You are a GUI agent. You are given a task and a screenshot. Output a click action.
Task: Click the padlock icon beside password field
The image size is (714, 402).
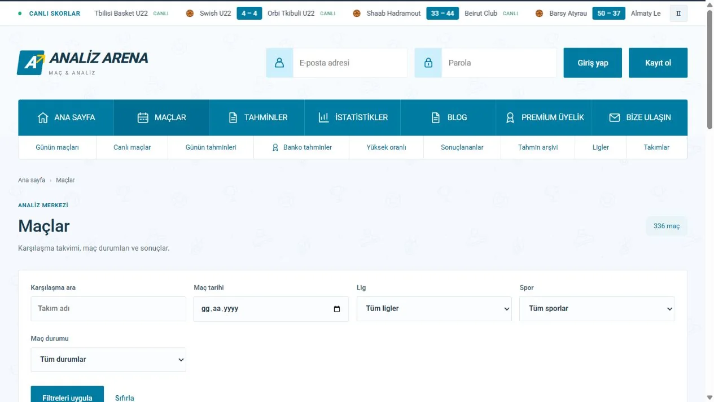(428, 63)
